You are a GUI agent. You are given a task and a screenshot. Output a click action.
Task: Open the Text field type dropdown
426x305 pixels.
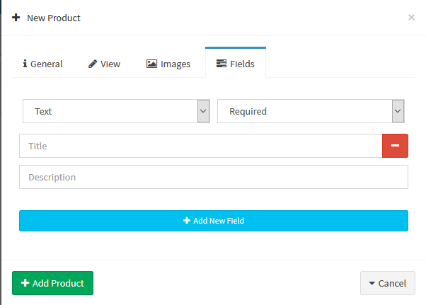click(116, 111)
